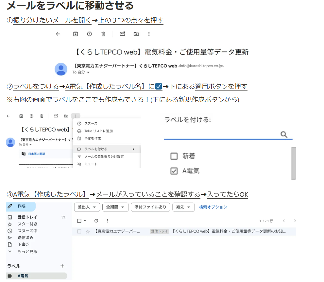Click the trash icon in the top email toolbar
324x282 pixels.
pos(103,34)
